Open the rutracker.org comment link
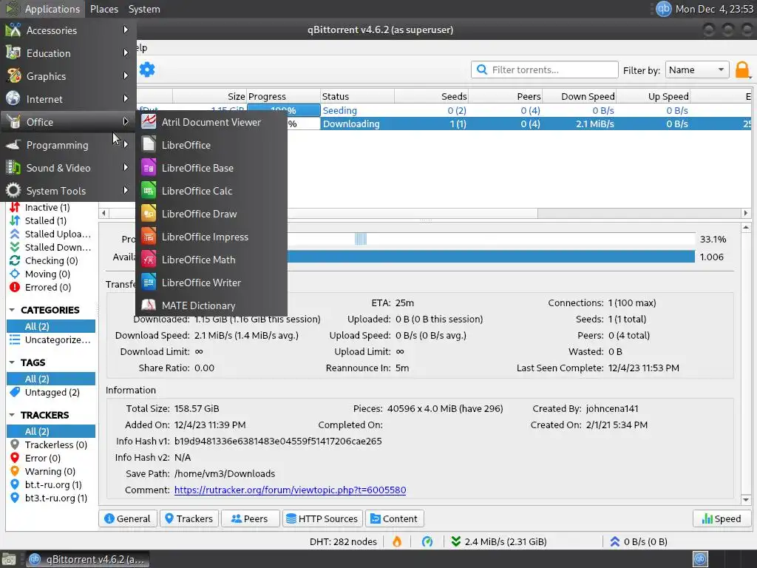The image size is (757, 568). click(290, 490)
